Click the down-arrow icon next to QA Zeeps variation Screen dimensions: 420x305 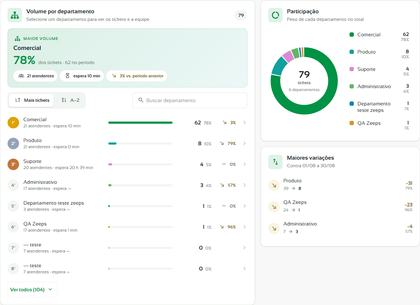pyautogui.click(x=274, y=207)
